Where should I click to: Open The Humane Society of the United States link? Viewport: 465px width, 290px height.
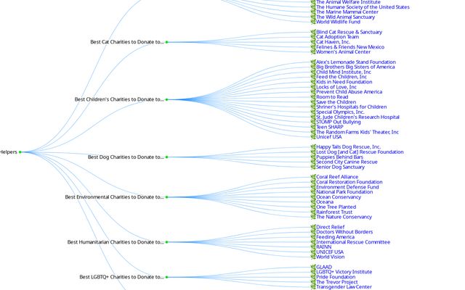pos(363,7)
